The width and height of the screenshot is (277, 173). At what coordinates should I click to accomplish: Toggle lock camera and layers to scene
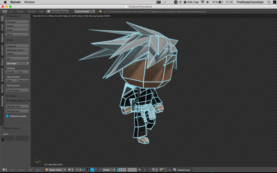pyautogui.click(x=140, y=170)
